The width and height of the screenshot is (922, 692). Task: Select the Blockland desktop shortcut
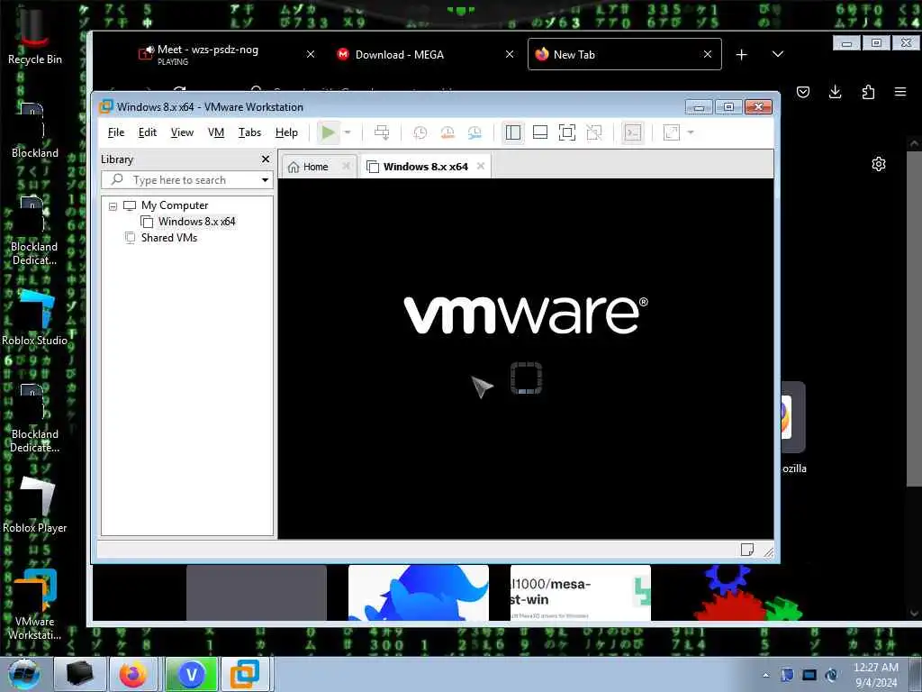(x=35, y=130)
